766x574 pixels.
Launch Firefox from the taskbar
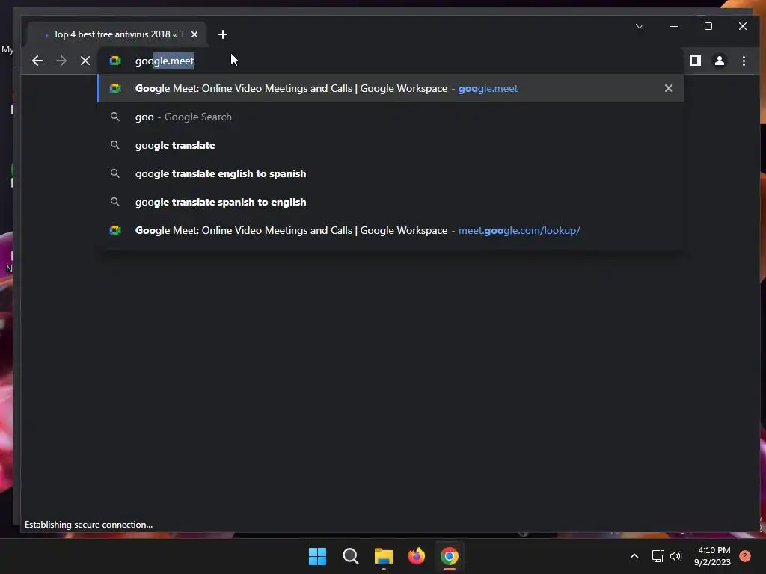click(416, 556)
